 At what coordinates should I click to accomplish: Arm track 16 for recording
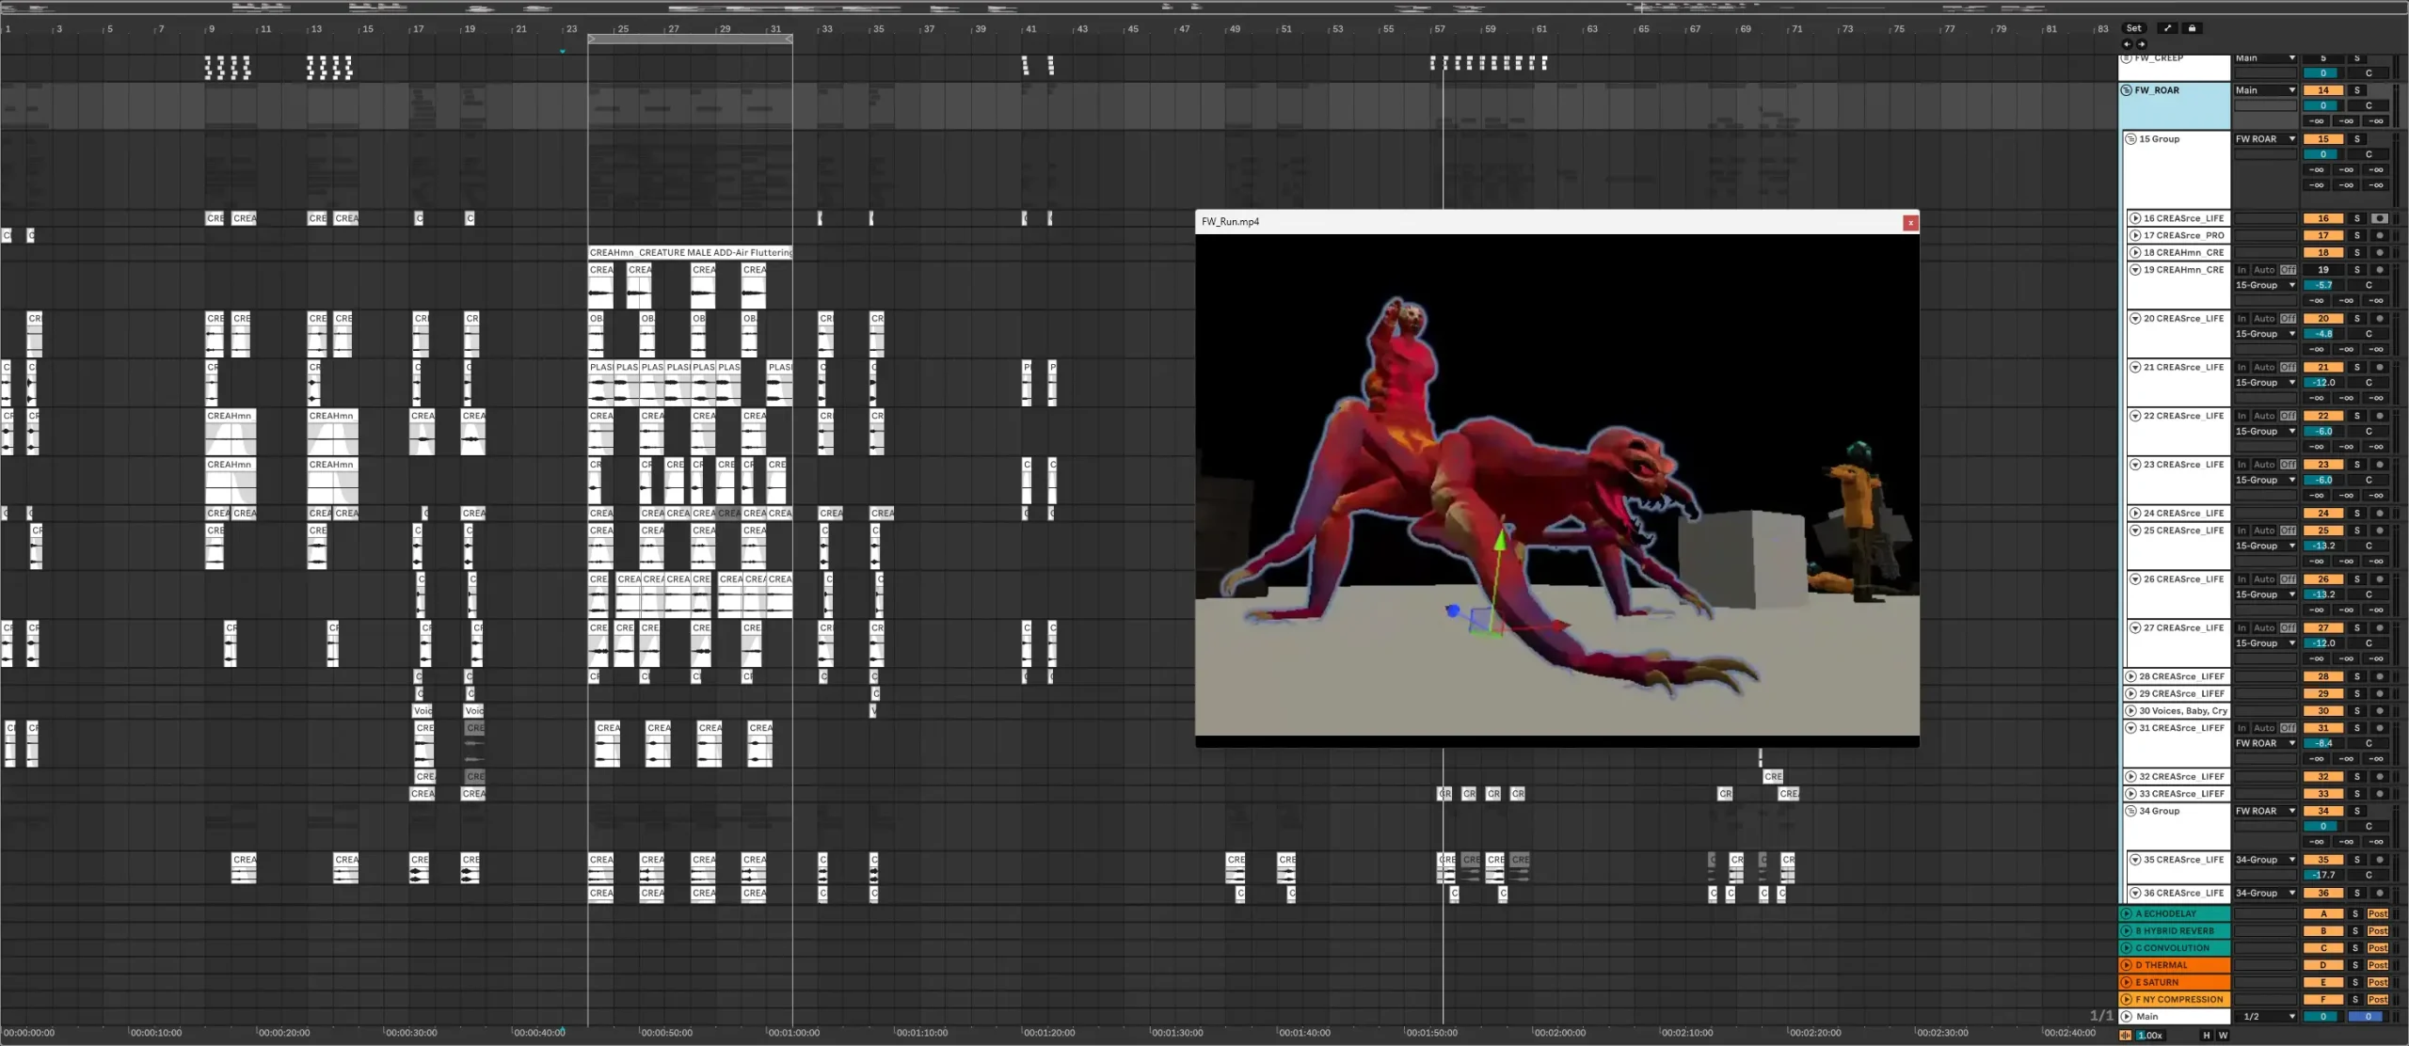2379,218
